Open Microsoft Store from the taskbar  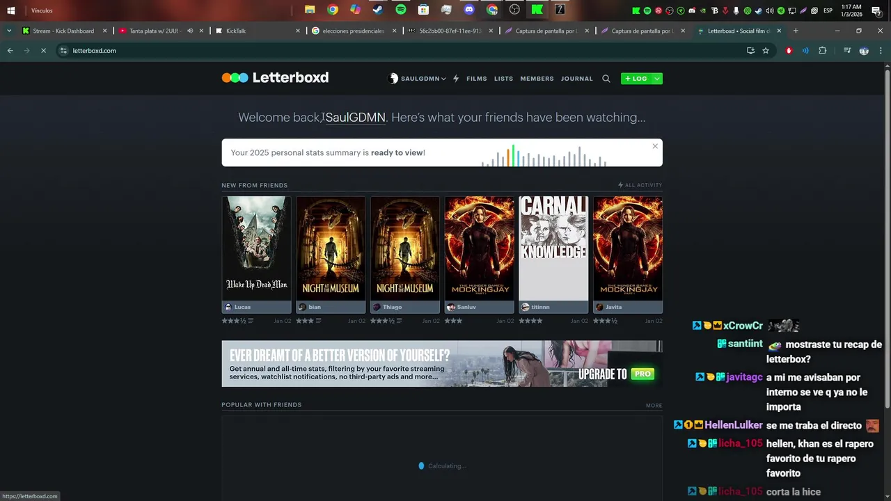pos(423,10)
